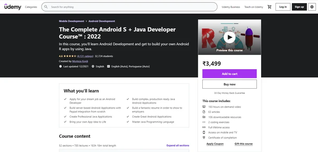Click the breadcrumb chevron separator
Viewport: 318px width, 152px height.
(x=86, y=21)
